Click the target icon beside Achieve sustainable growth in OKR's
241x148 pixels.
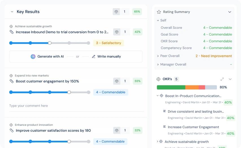pyautogui.click(x=161, y=142)
